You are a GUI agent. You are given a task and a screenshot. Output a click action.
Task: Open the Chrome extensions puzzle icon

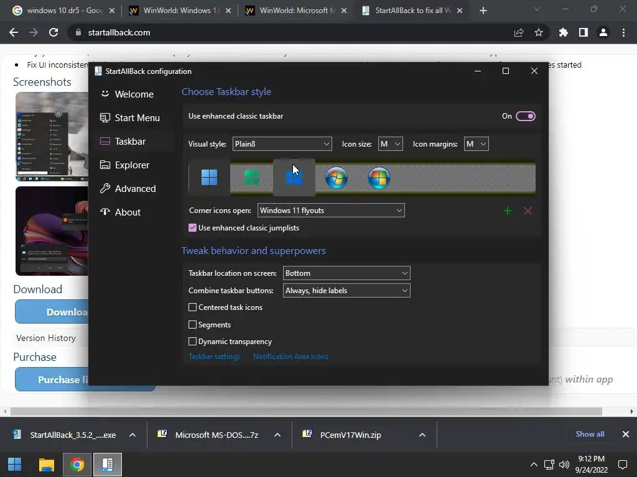tap(563, 32)
